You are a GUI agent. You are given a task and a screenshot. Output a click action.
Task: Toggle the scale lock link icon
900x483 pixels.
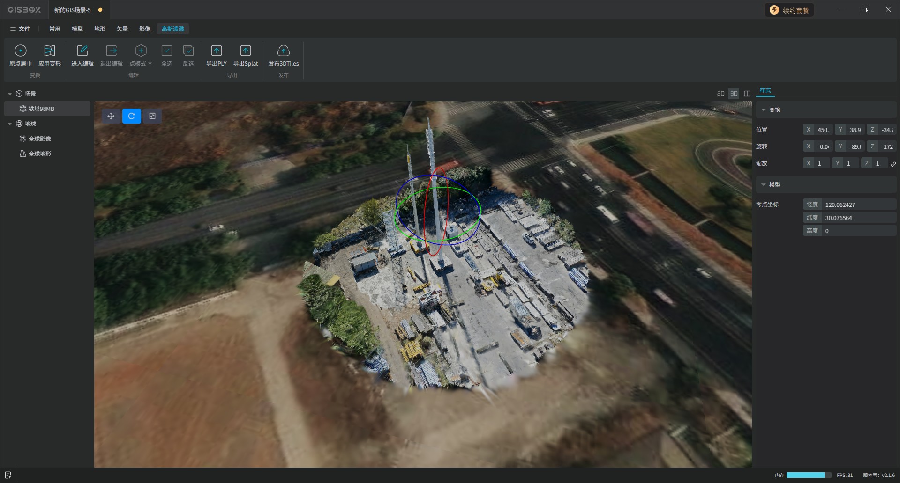click(x=893, y=164)
